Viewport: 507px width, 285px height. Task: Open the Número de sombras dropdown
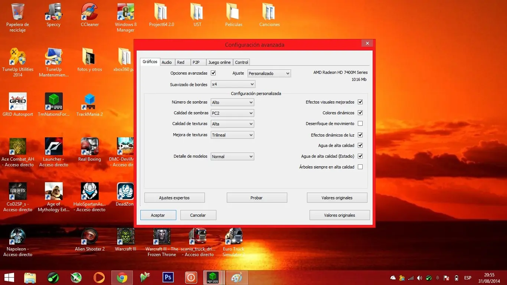[x=232, y=102]
